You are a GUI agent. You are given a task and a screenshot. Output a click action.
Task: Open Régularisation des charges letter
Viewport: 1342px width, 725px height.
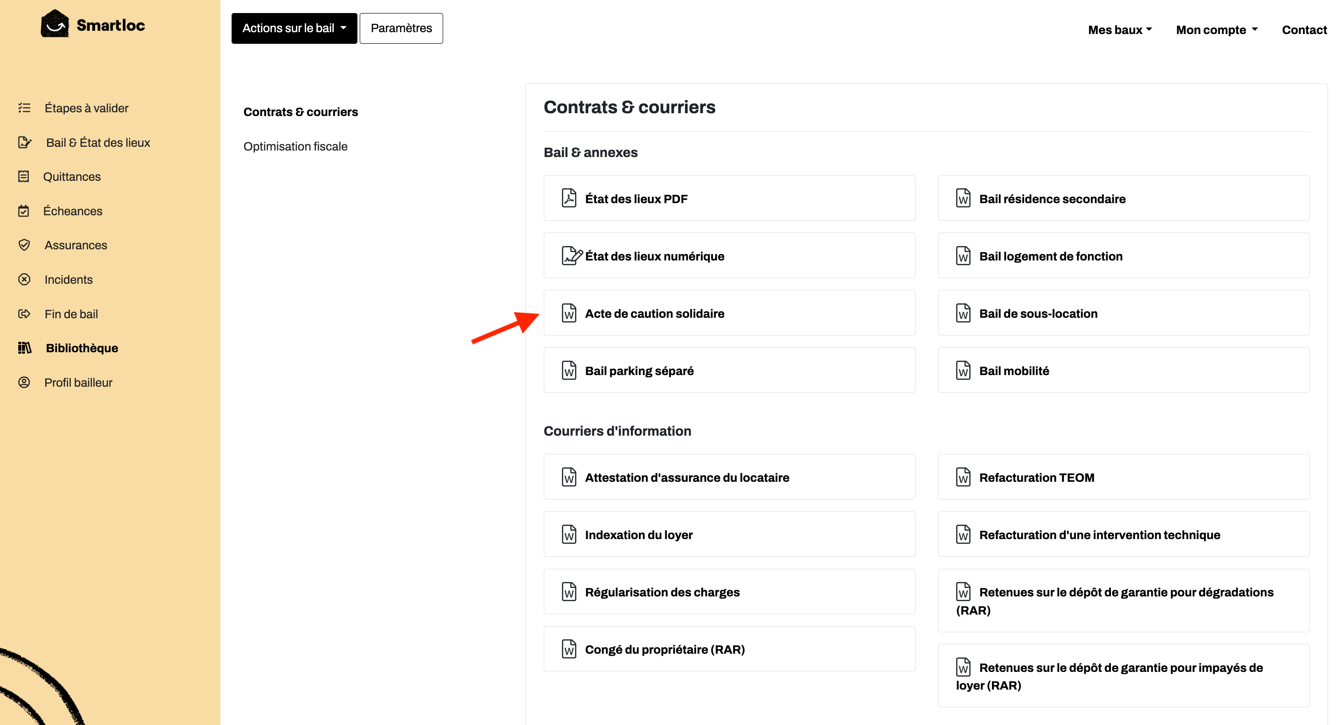[x=729, y=591]
